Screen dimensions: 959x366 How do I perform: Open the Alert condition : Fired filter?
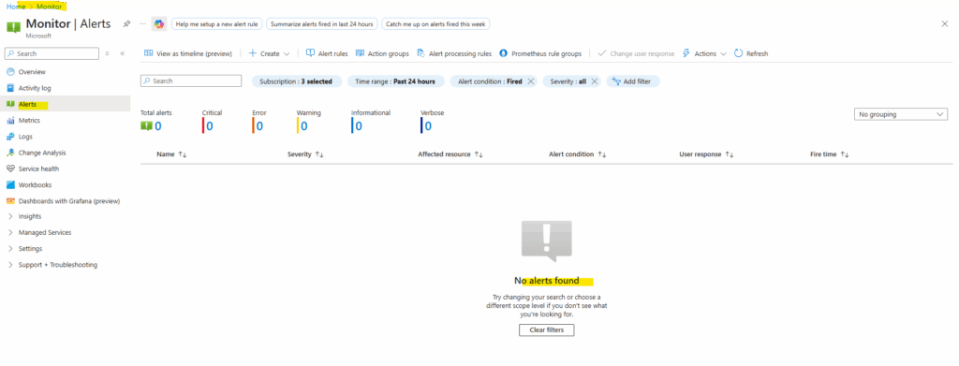[x=490, y=81]
